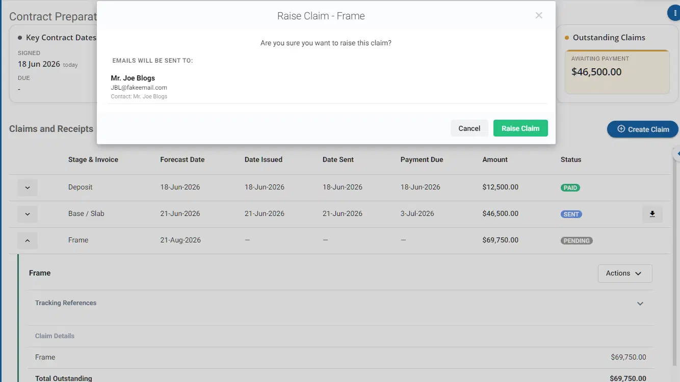Screen dimensions: 680x382
Task: Click the 21-Aug-2026 forecast date
Action: (180, 240)
